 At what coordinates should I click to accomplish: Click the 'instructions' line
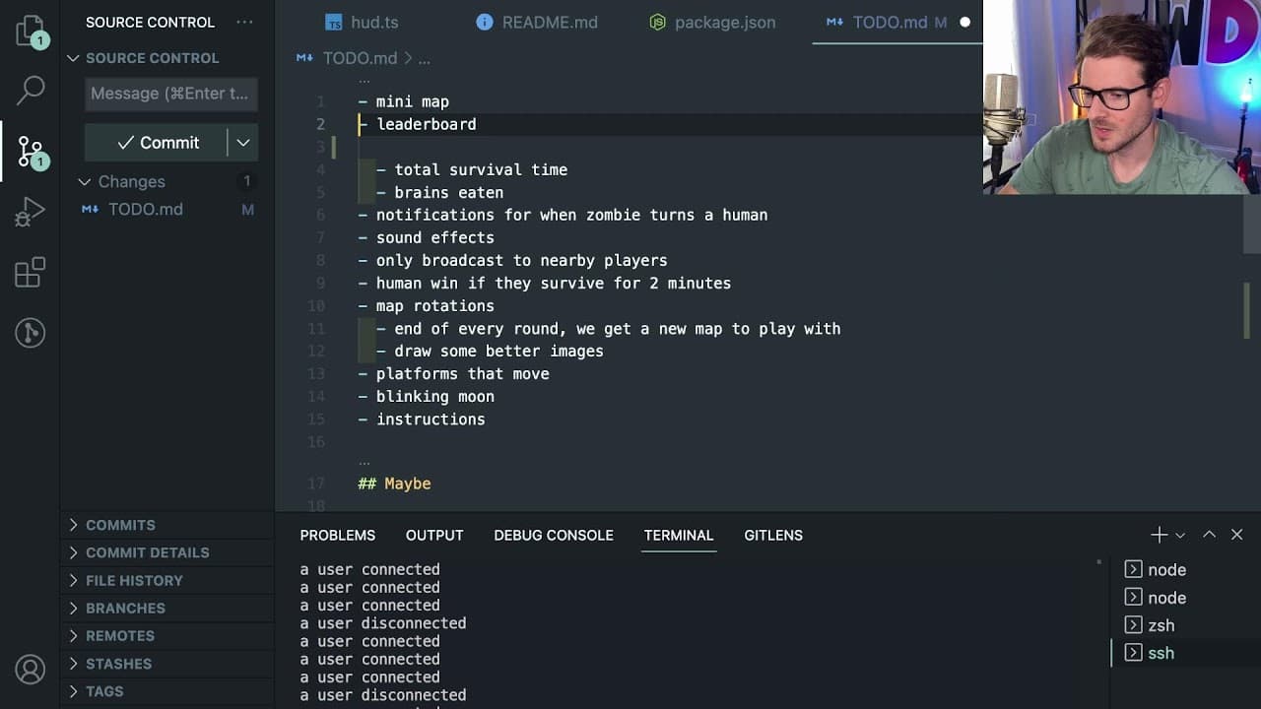431,419
